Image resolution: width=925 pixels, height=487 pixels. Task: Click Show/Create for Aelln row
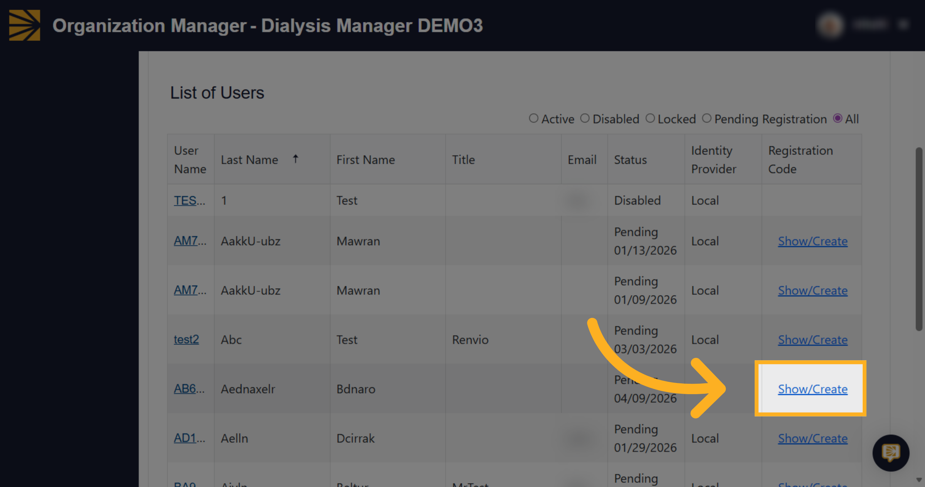pos(812,438)
